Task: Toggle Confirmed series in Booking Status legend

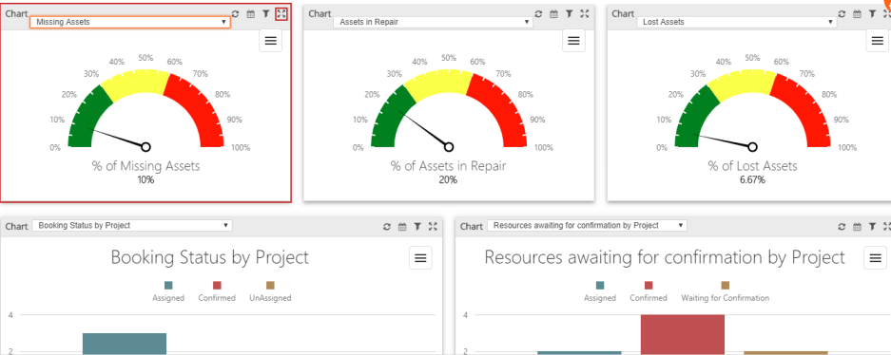Action: pos(217,291)
